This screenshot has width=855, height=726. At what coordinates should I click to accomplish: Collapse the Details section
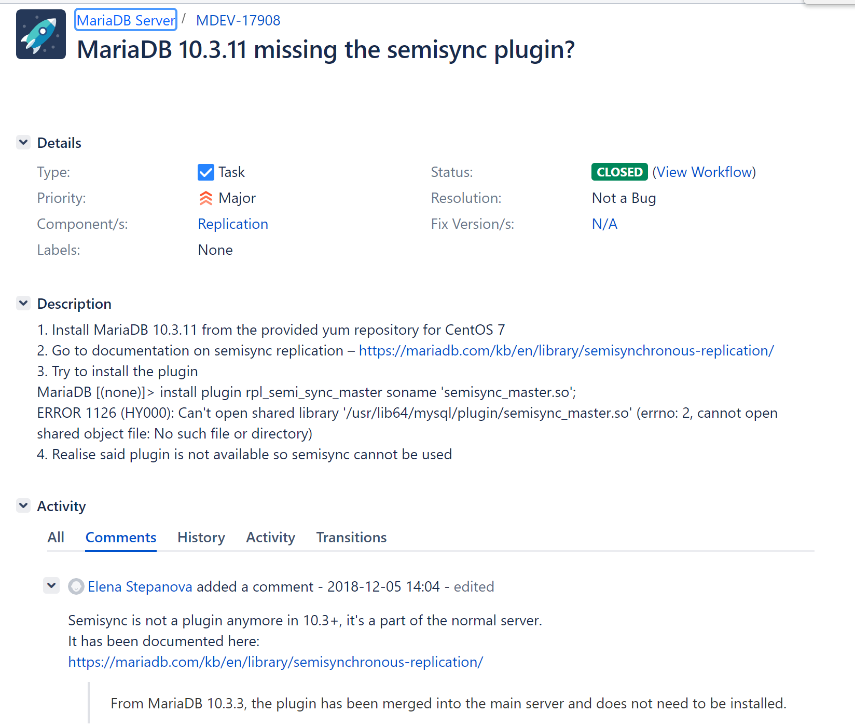(x=23, y=142)
